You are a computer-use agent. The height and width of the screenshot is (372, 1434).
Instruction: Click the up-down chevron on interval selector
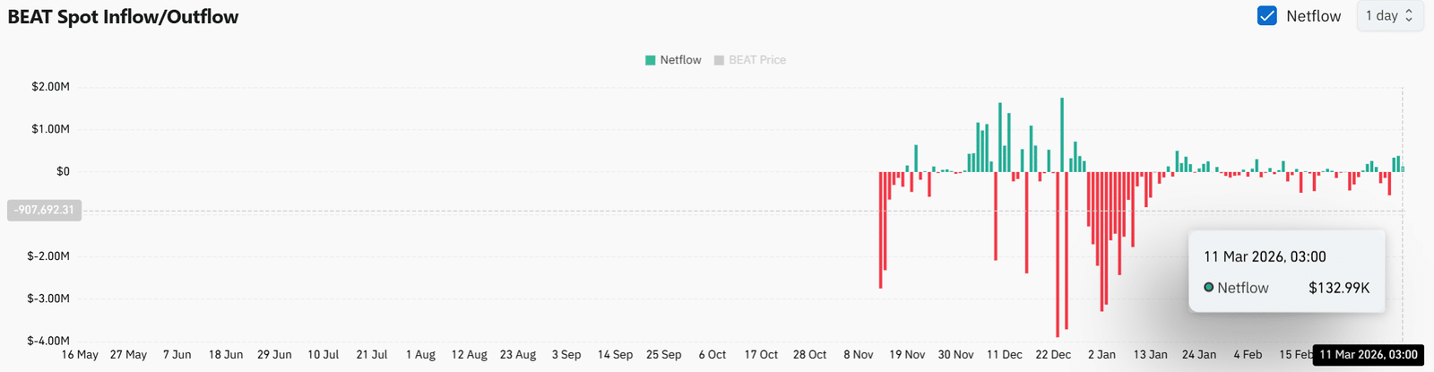[x=1409, y=16]
